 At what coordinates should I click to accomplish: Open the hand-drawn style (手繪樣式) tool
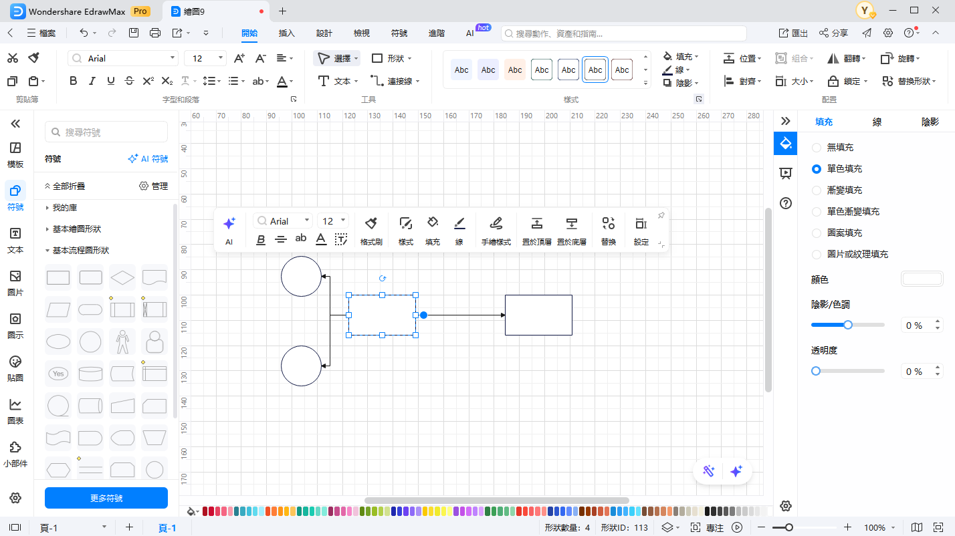(x=496, y=230)
